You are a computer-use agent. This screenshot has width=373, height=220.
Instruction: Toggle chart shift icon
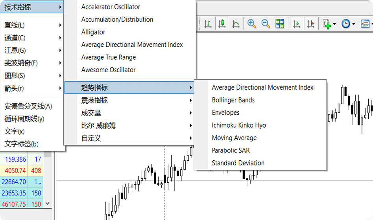[310, 24]
